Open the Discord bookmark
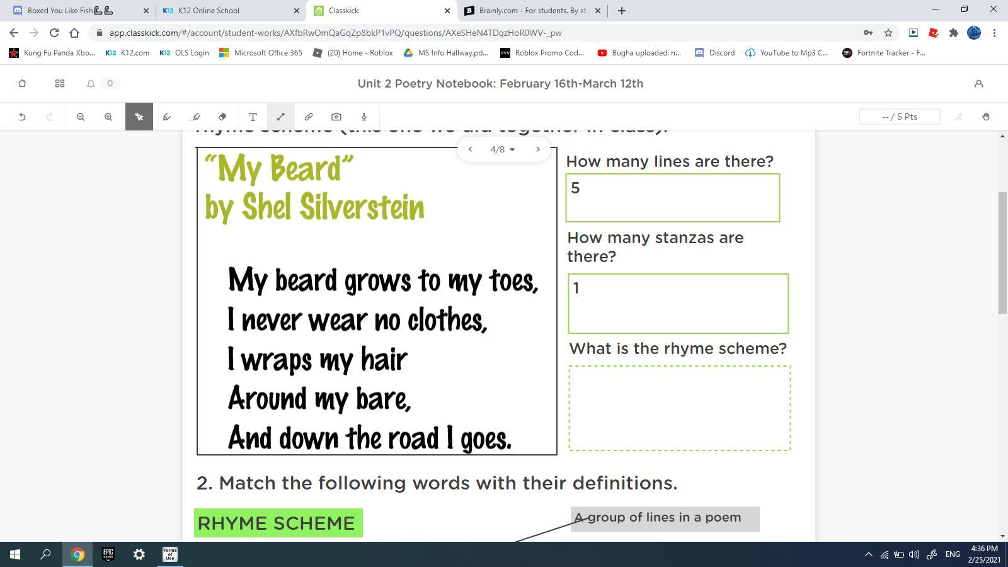 [x=714, y=53]
